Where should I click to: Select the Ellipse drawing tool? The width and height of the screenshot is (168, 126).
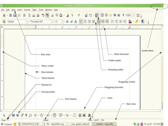[17, 115]
